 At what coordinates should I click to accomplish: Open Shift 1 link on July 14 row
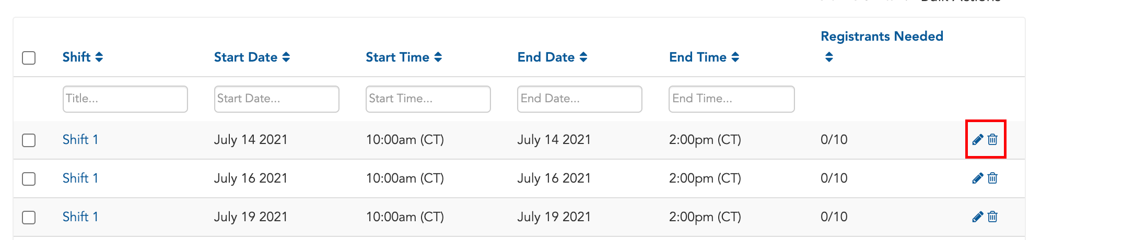(80, 139)
